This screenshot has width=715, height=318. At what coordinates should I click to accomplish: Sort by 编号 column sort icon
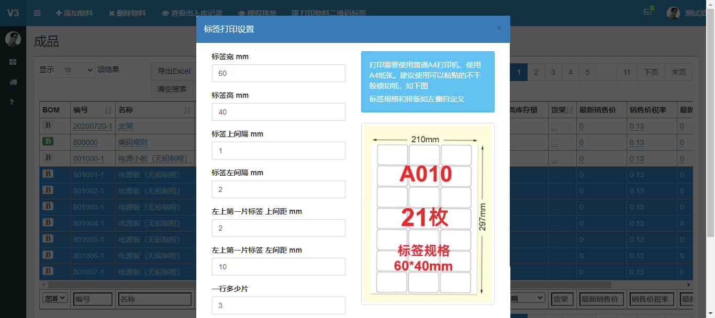(108, 110)
